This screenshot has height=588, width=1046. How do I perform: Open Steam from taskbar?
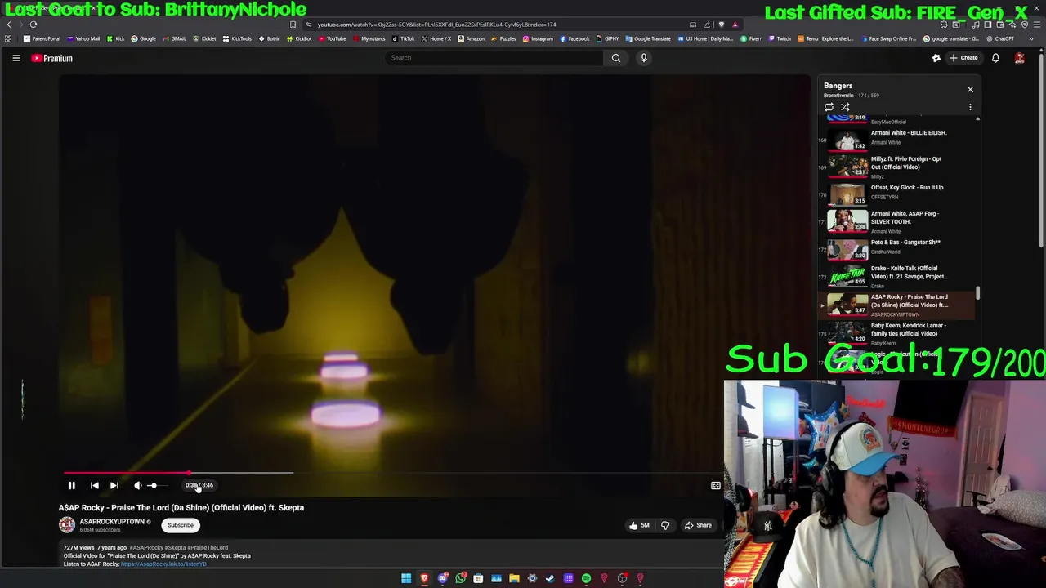click(x=550, y=578)
